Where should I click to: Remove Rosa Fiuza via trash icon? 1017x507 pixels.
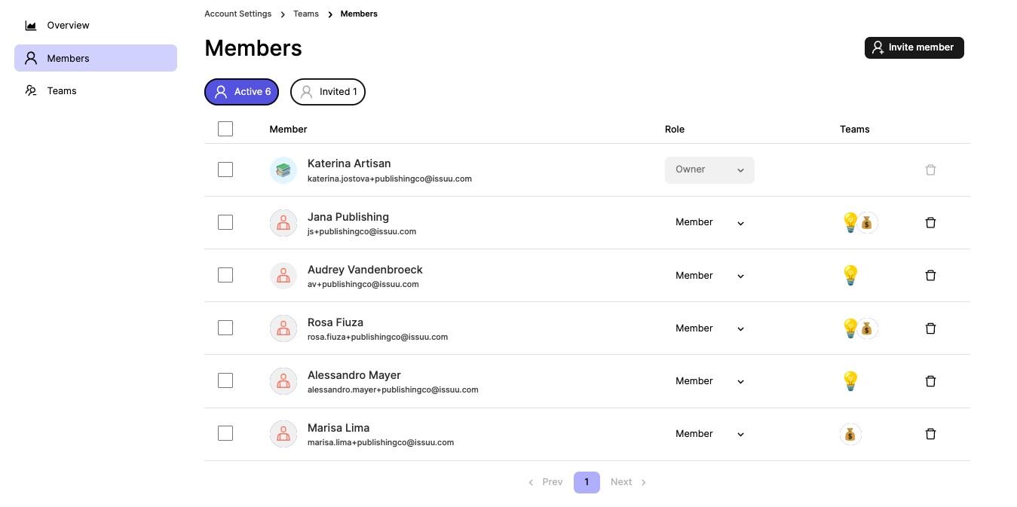pyautogui.click(x=930, y=328)
